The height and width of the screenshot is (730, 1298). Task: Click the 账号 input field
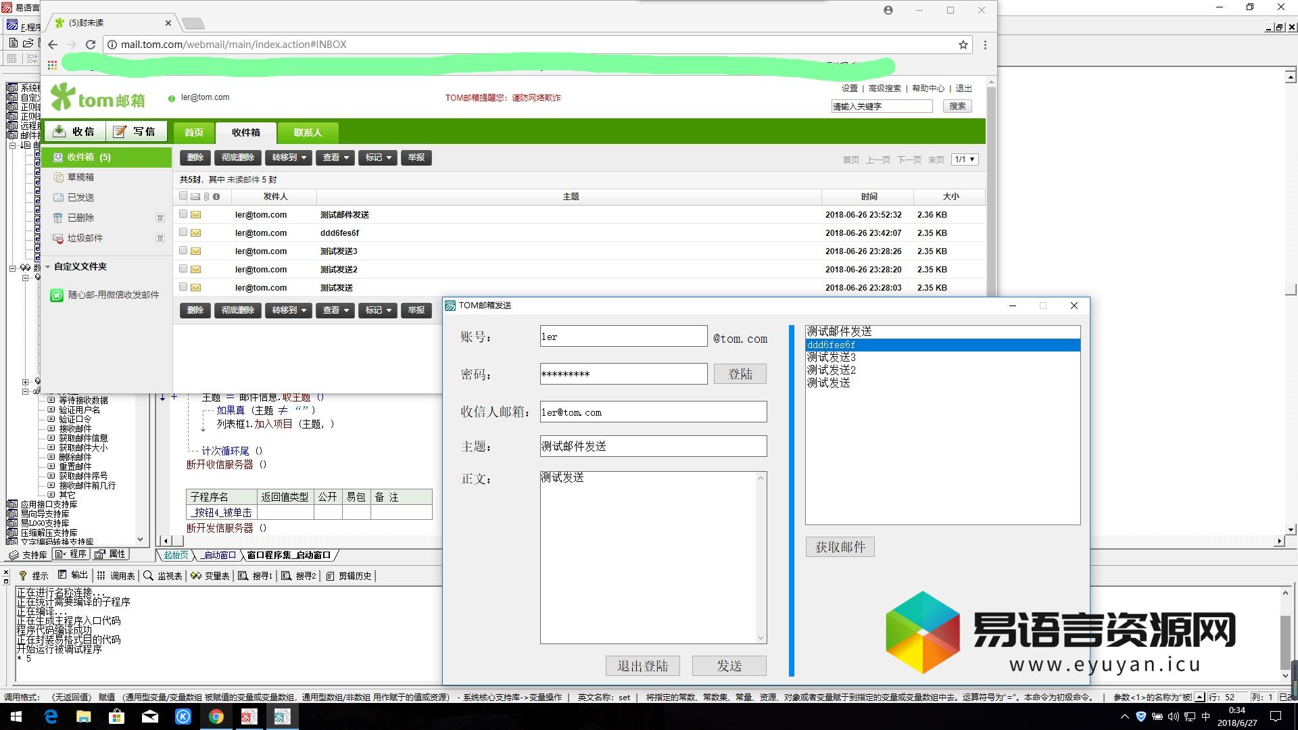(x=623, y=337)
